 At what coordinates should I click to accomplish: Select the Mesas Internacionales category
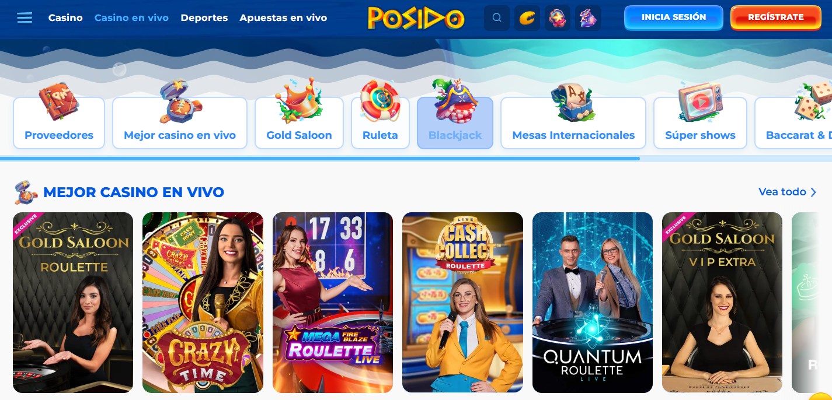pos(573,122)
